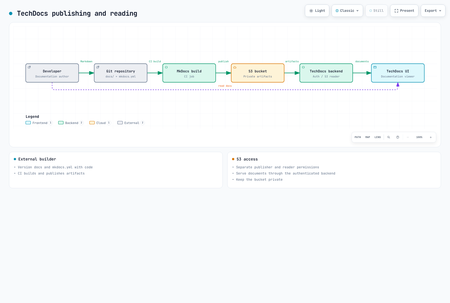This screenshot has width=450, height=303.
Task: Click the 100% zoom level value
Action: (x=419, y=137)
